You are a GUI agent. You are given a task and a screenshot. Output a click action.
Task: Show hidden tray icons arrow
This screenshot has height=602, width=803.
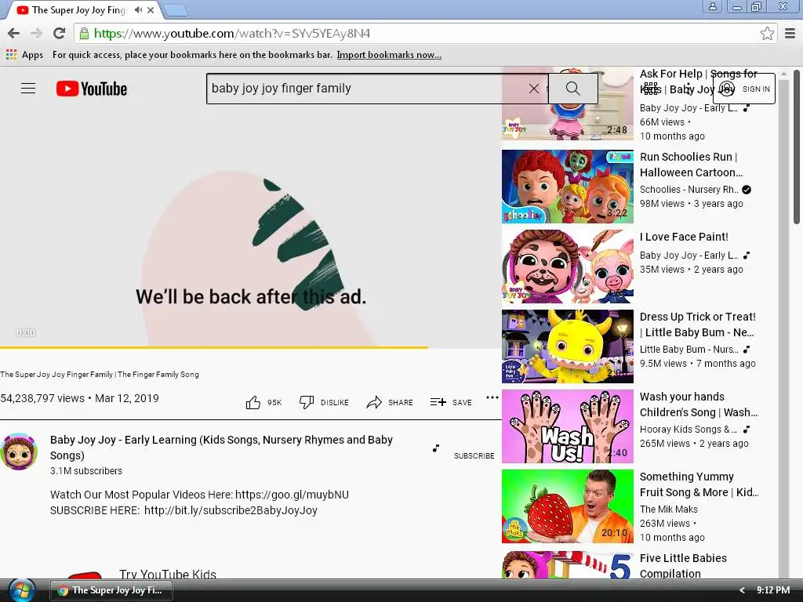(x=742, y=590)
